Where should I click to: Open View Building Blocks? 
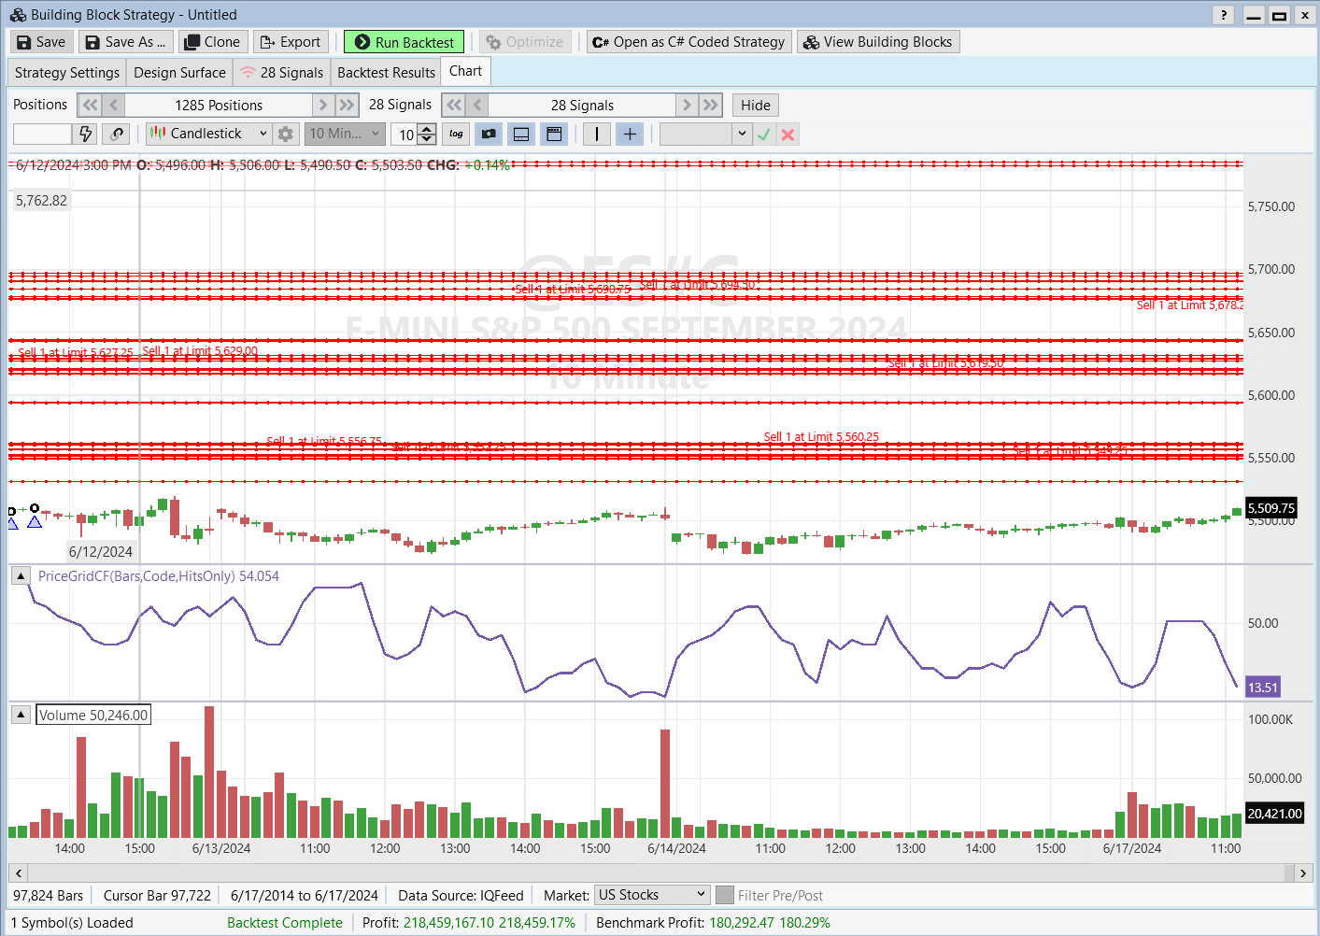(878, 42)
